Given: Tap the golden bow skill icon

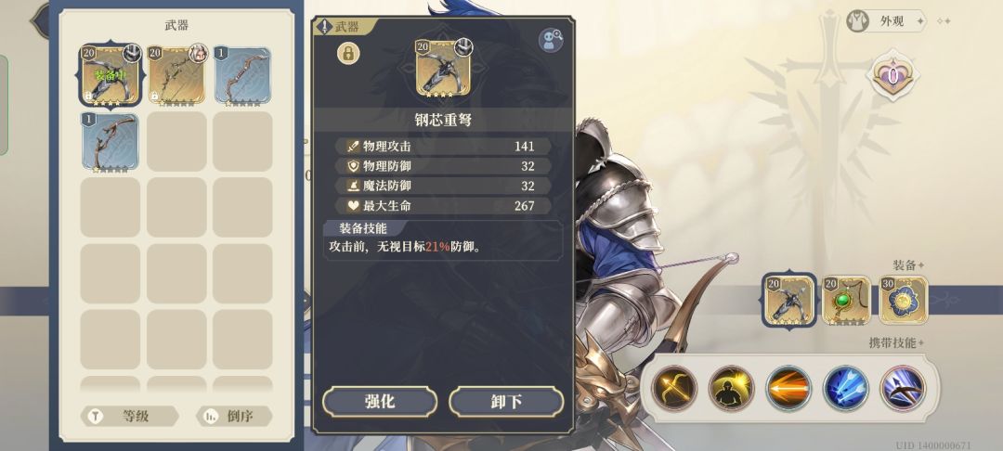Looking at the screenshot, I should pos(675,388).
